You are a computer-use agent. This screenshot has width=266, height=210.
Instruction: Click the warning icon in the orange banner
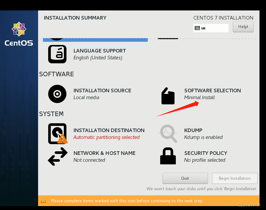(43, 201)
